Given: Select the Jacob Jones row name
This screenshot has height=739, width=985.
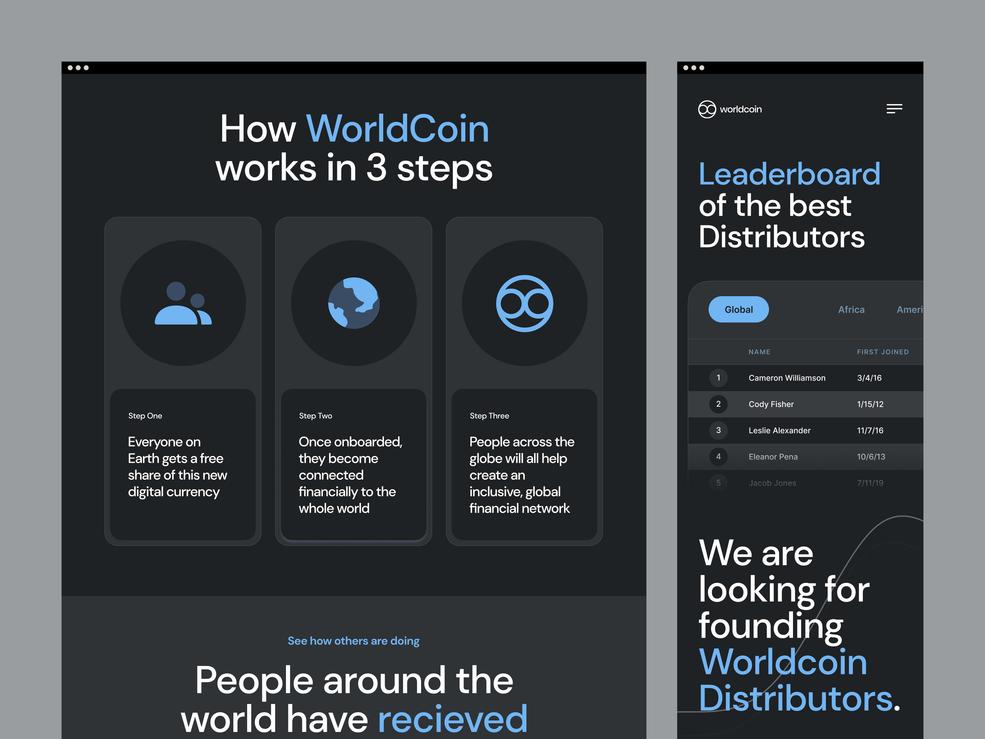Looking at the screenshot, I should [772, 483].
